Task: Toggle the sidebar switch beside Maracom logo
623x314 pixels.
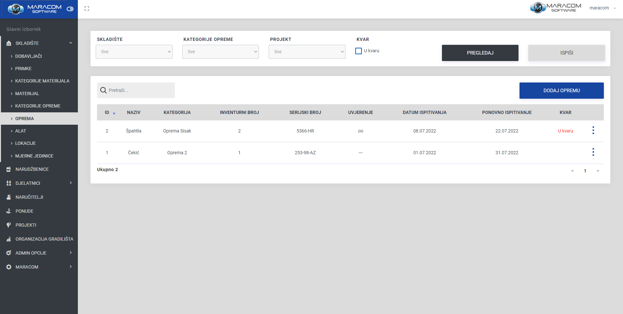Action: point(70,9)
